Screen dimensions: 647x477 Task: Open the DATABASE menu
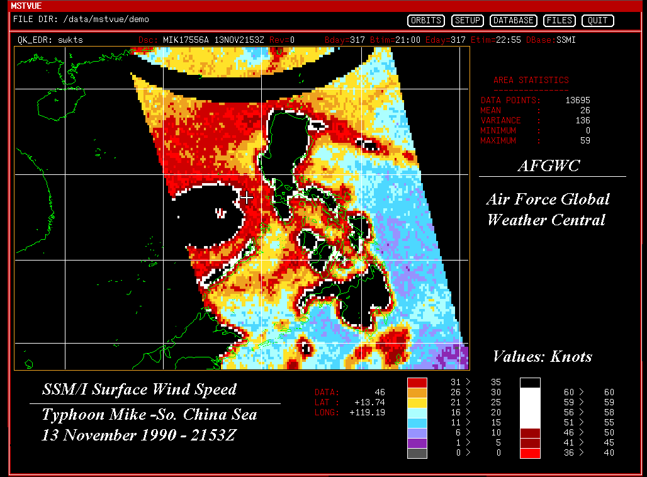coord(513,21)
